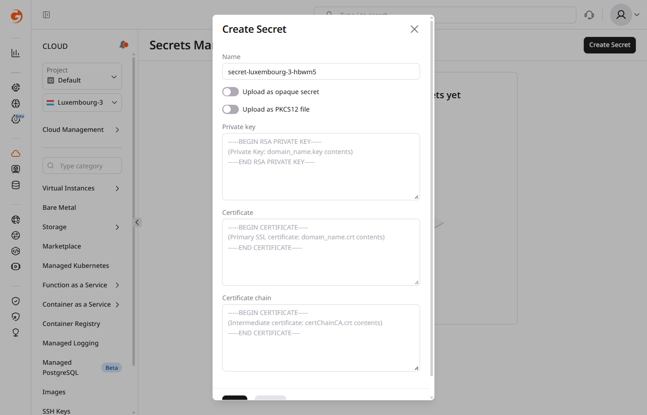Screen dimensions: 647x415
Task: Open the shield with arrow icon
Action: coord(16,317)
